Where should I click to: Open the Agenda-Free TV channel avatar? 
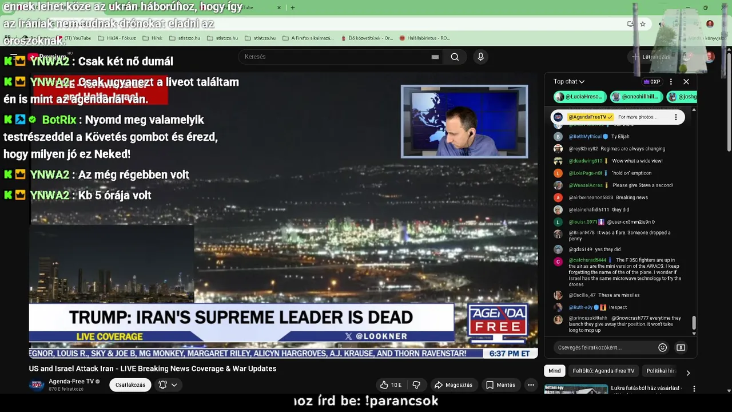pos(37,385)
